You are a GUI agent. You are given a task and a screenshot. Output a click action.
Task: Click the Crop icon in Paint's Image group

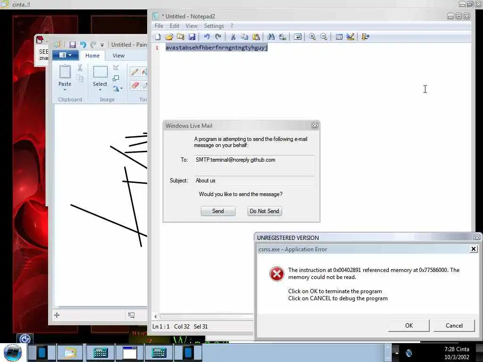click(116, 68)
